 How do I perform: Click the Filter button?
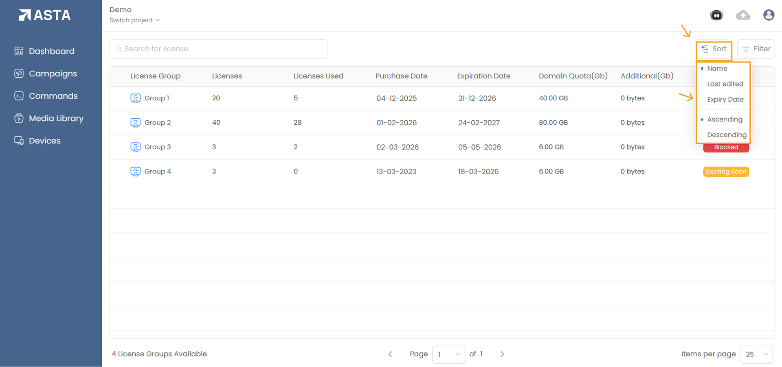(756, 49)
